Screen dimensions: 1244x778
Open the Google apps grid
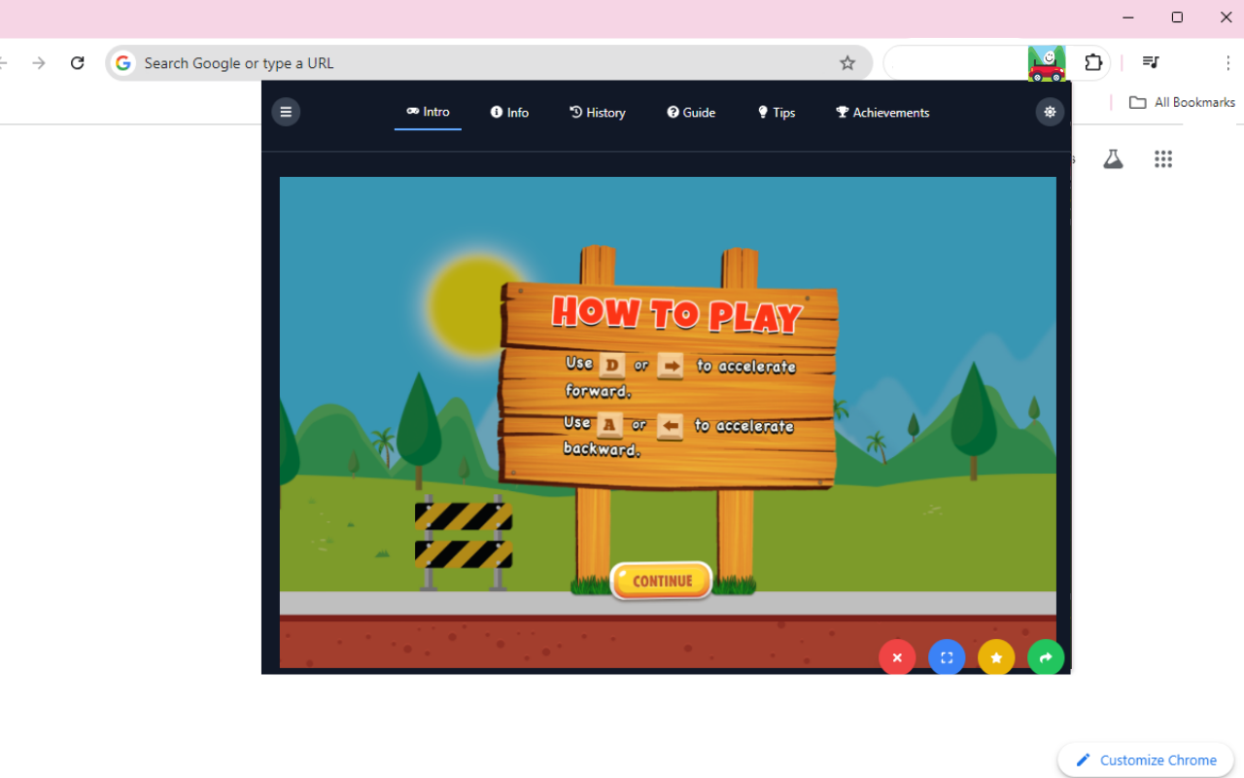[x=1163, y=159]
